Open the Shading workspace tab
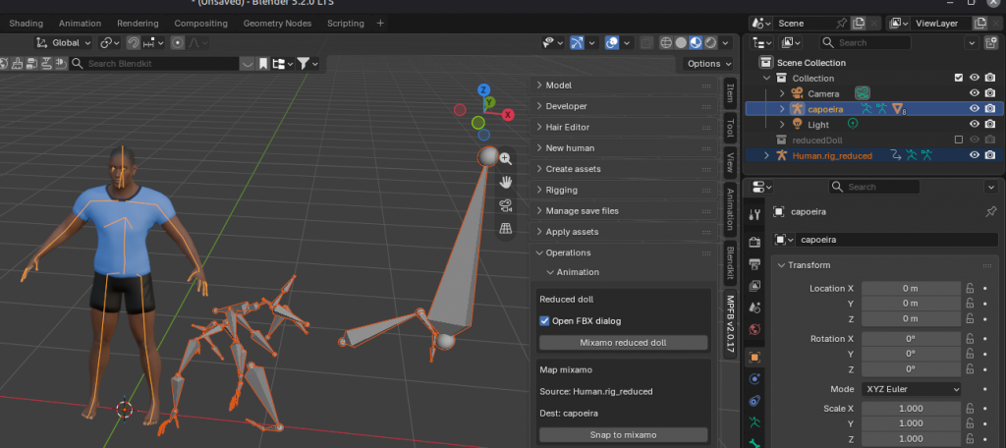Screen dimensions: 1006x448 tap(27, 24)
